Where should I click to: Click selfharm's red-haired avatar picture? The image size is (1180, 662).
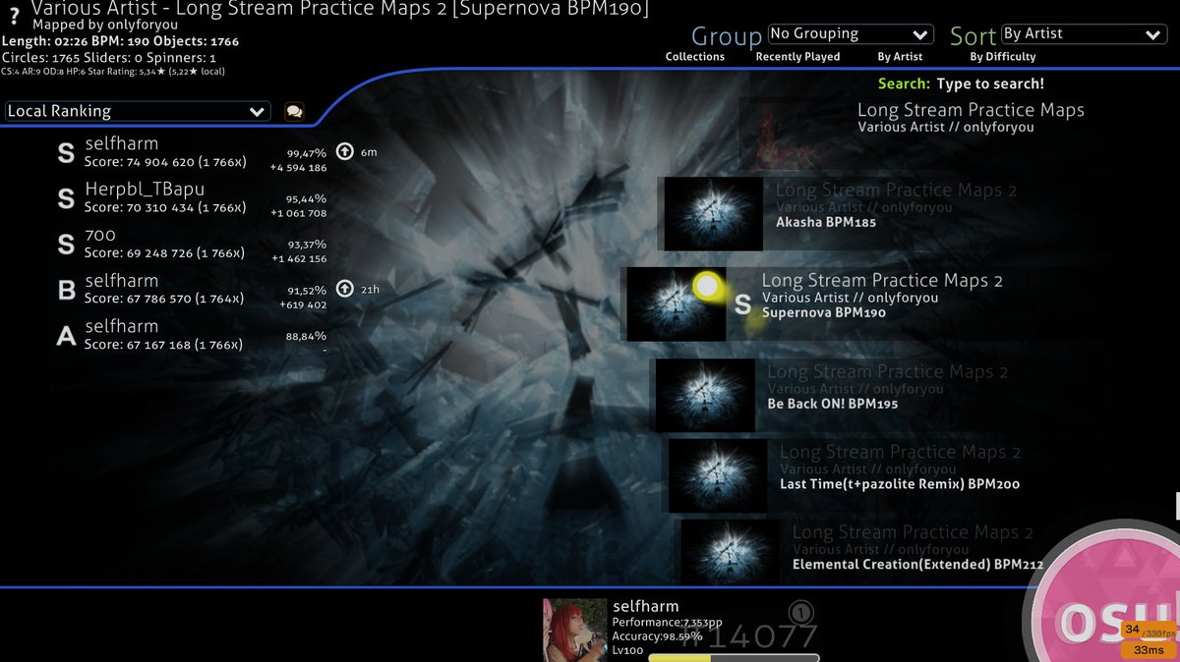click(x=575, y=631)
